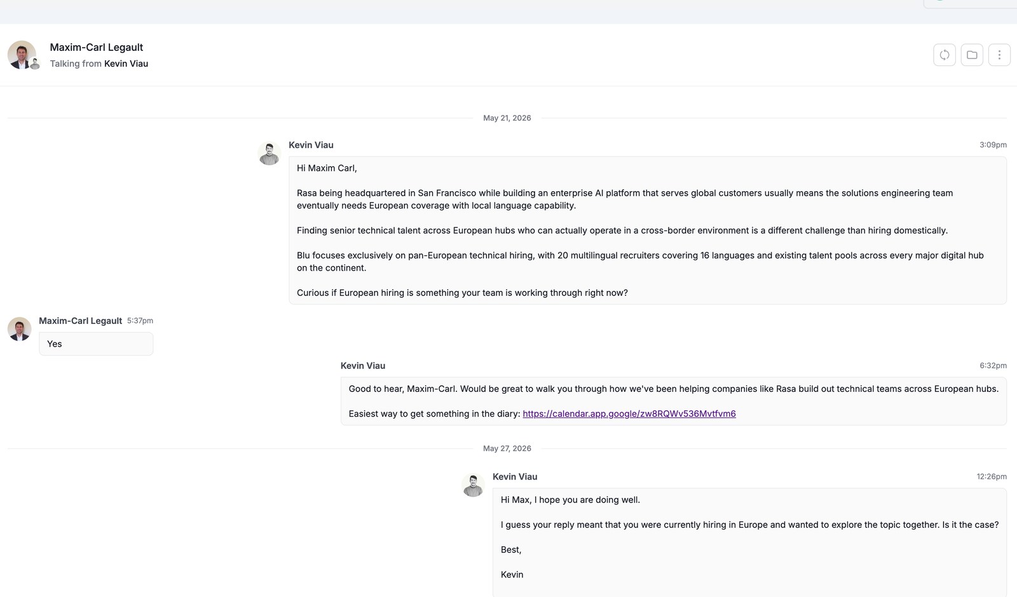The width and height of the screenshot is (1017, 597).
Task: Click the small Kevin Viau badge on header avatar
Action: pos(35,64)
